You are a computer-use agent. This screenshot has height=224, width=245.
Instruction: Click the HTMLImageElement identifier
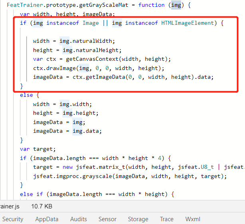coord(188,23)
